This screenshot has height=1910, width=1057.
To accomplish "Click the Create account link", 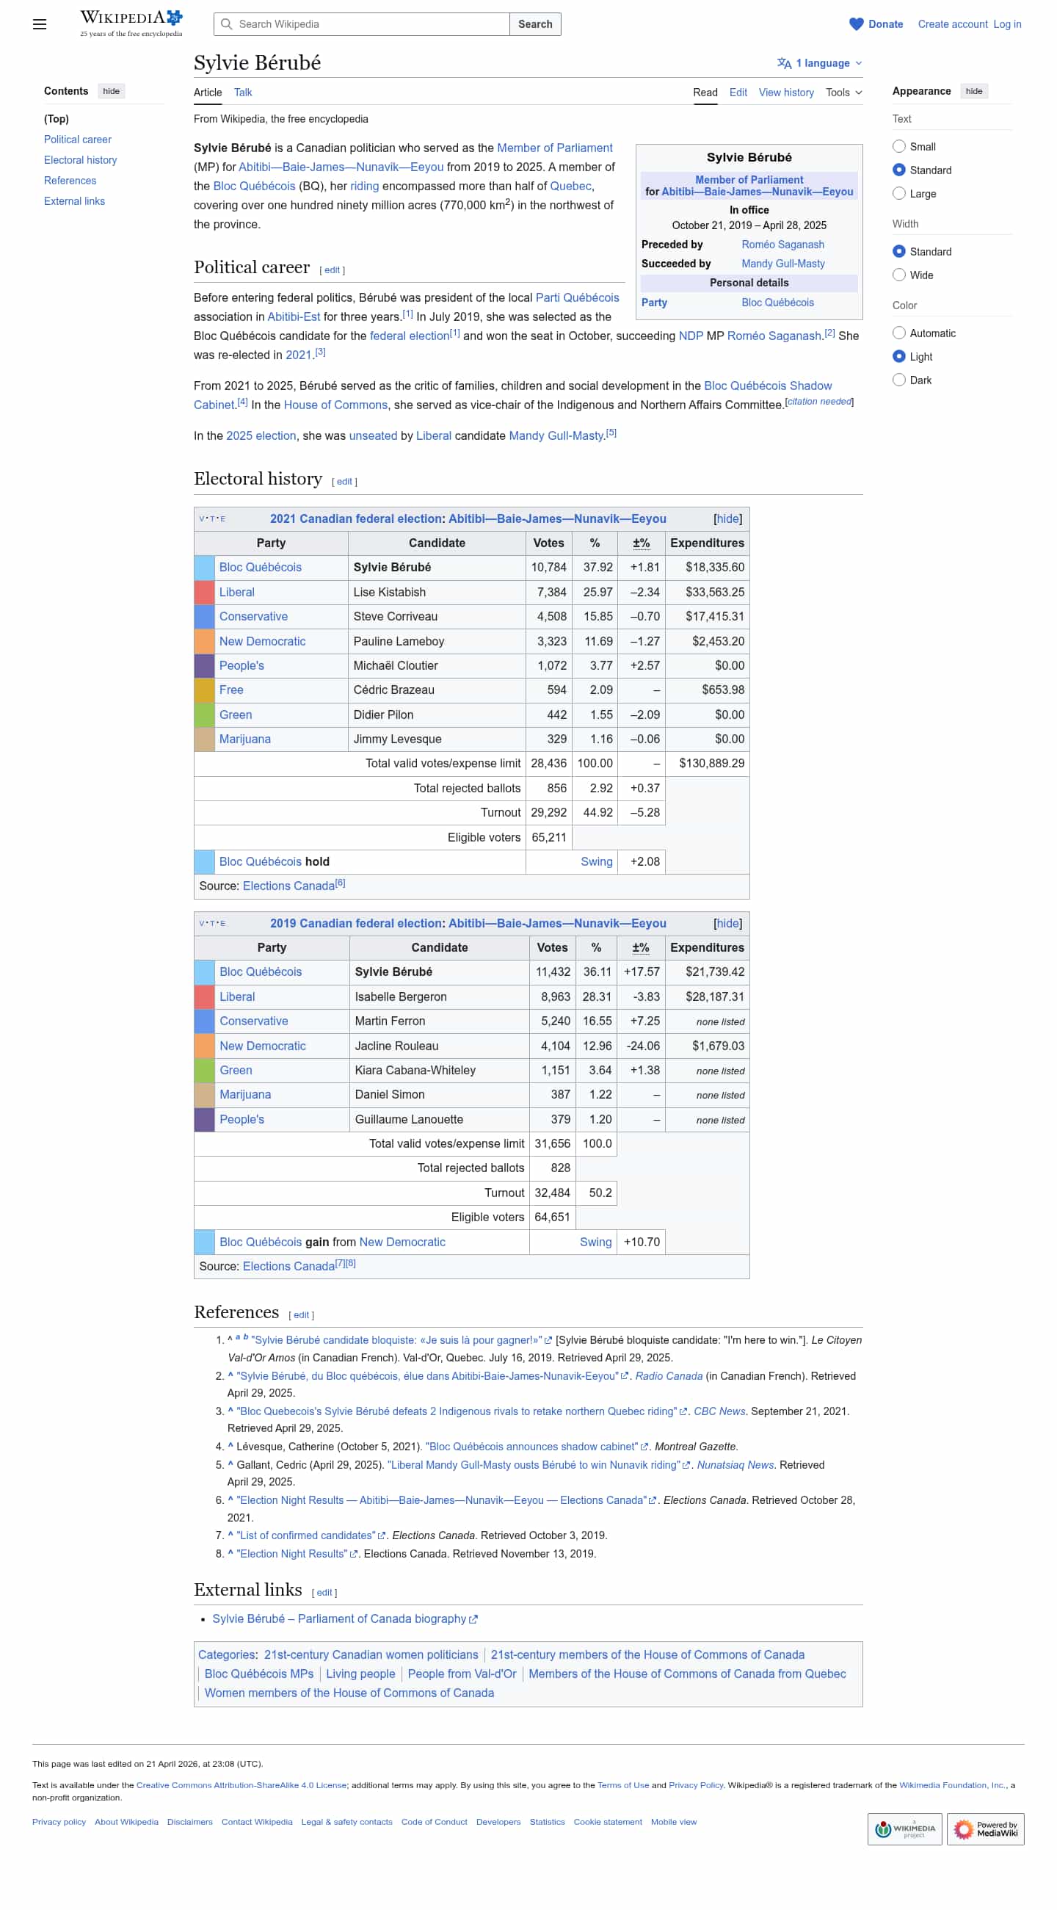I will [953, 24].
